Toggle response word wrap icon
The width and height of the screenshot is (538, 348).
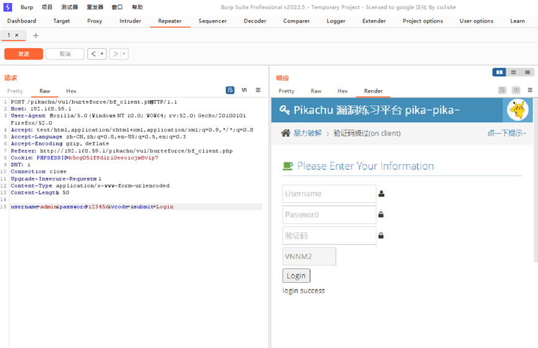tap(502, 90)
